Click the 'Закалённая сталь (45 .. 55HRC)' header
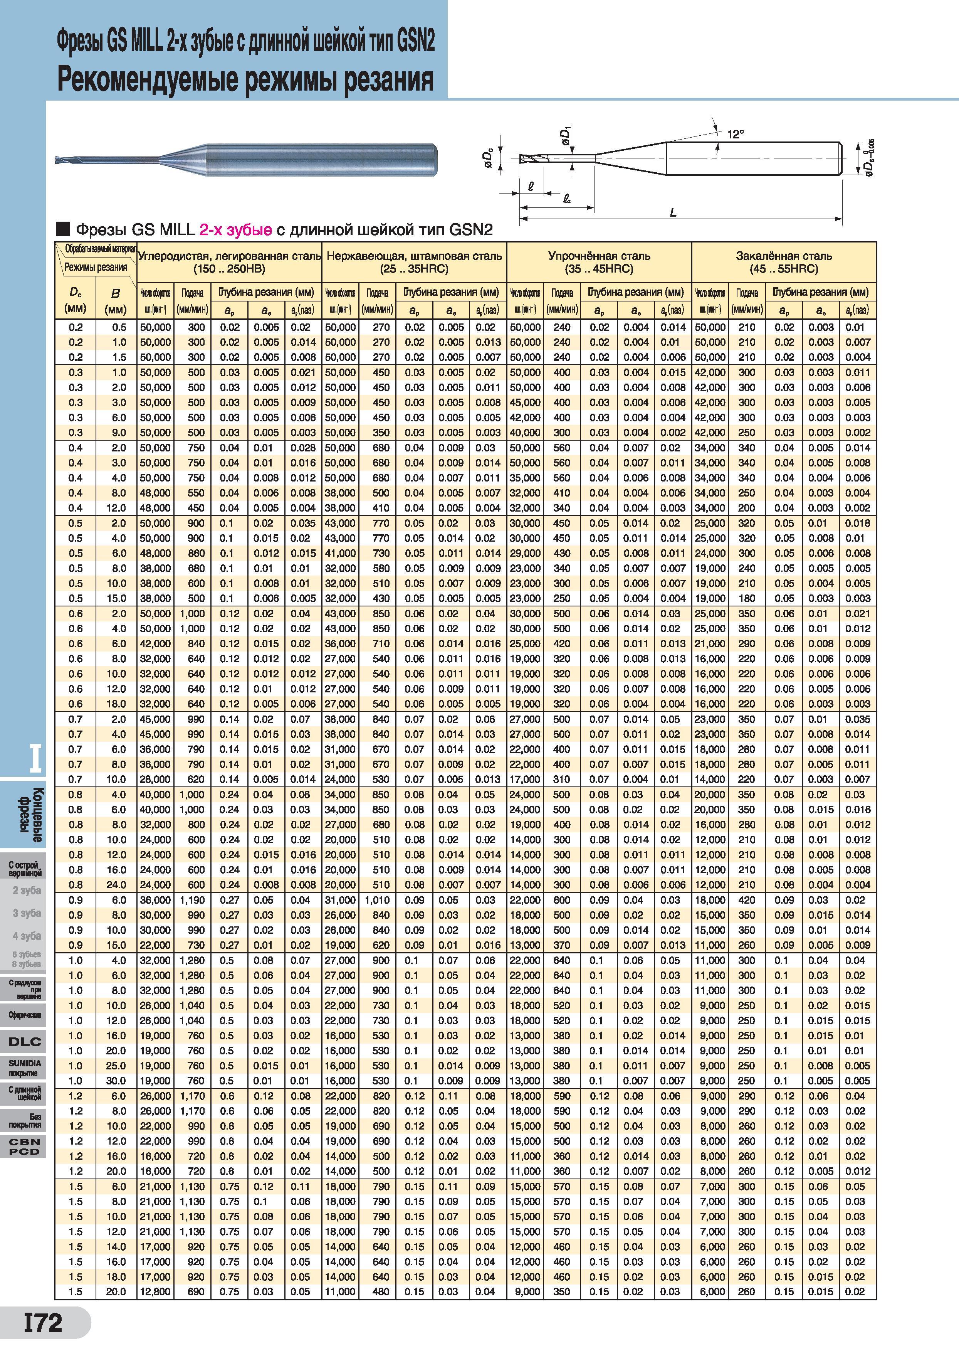Image resolution: width=959 pixels, height=1357 pixels. point(784,263)
